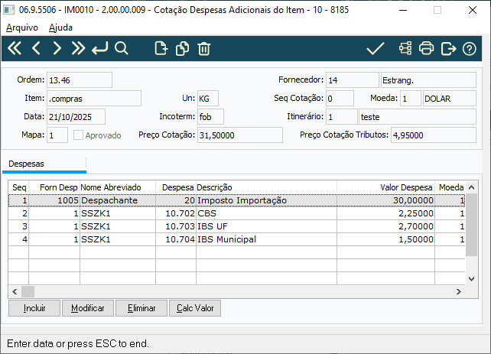Viewport: 491px width, 354px height.
Task: Click the trash can delete icon
Action: click(x=203, y=49)
